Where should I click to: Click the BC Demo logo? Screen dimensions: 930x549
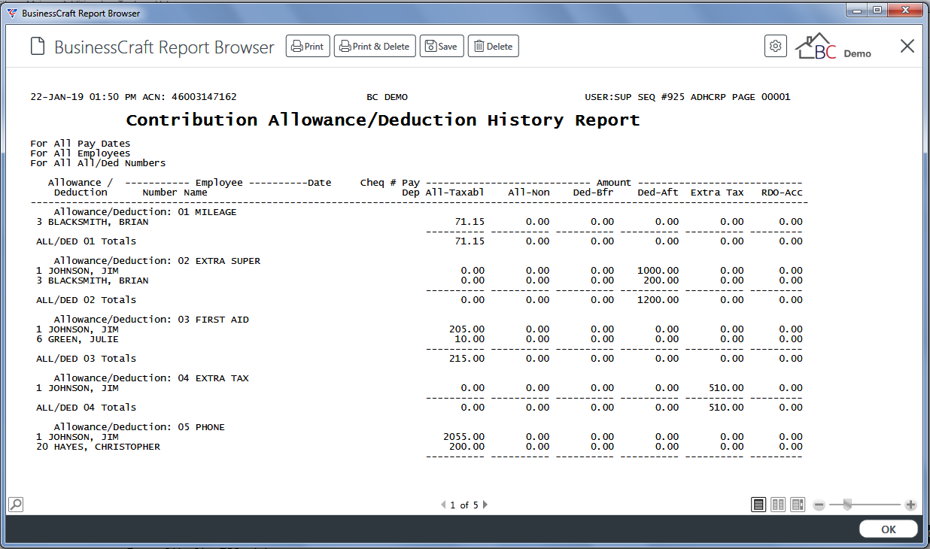coord(834,46)
